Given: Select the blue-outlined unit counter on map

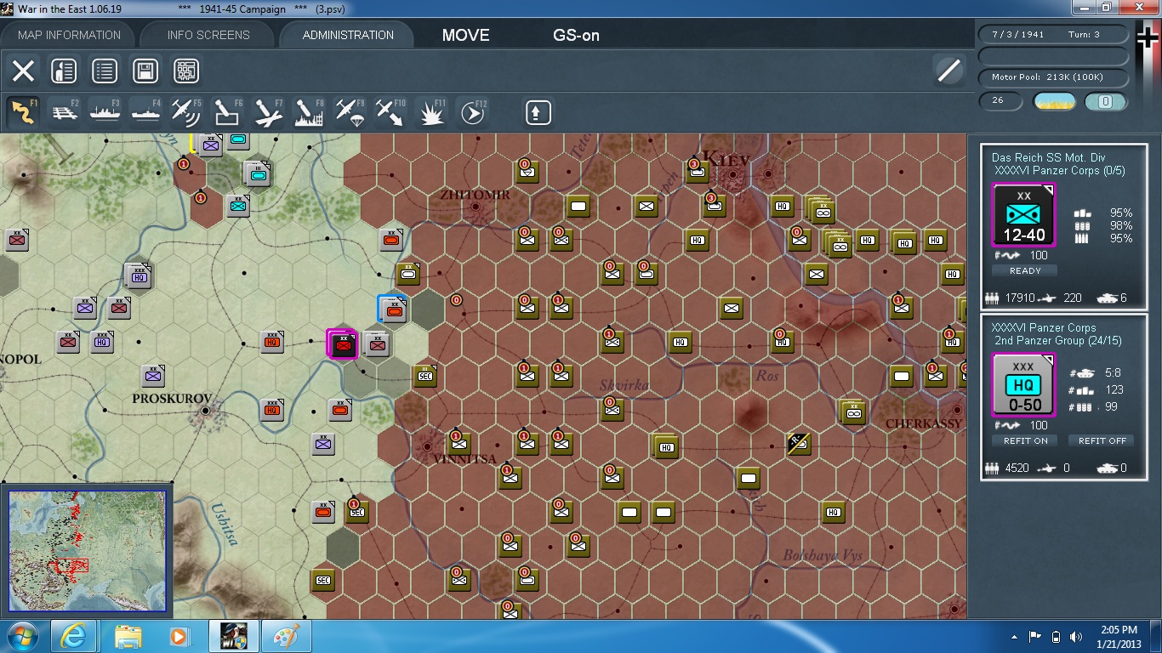Looking at the screenshot, I should coord(393,309).
